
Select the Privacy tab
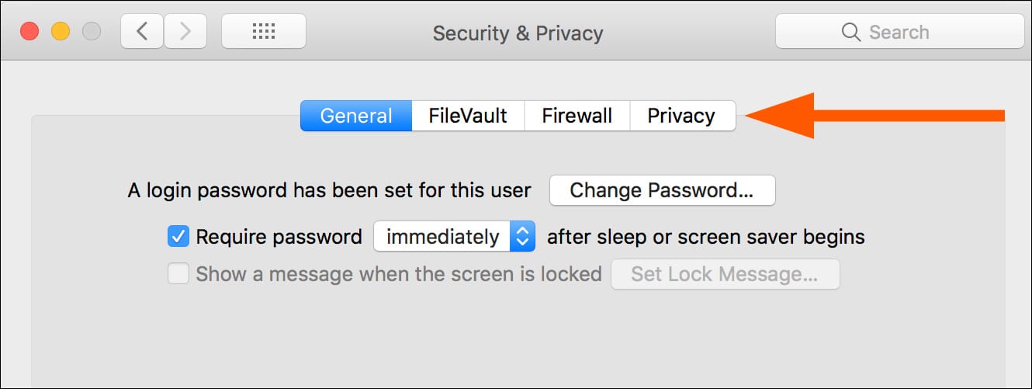pyautogui.click(x=681, y=116)
